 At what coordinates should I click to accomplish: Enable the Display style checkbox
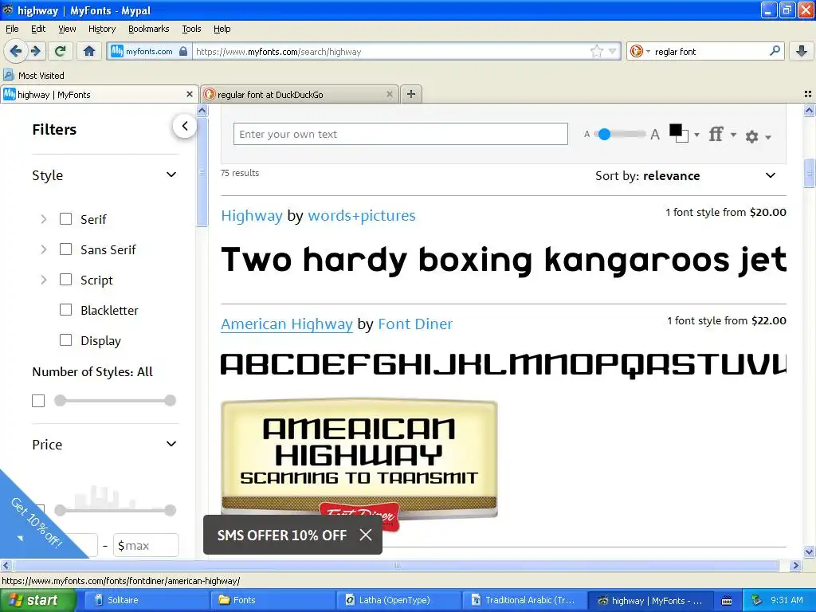pyautogui.click(x=65, y=339)
